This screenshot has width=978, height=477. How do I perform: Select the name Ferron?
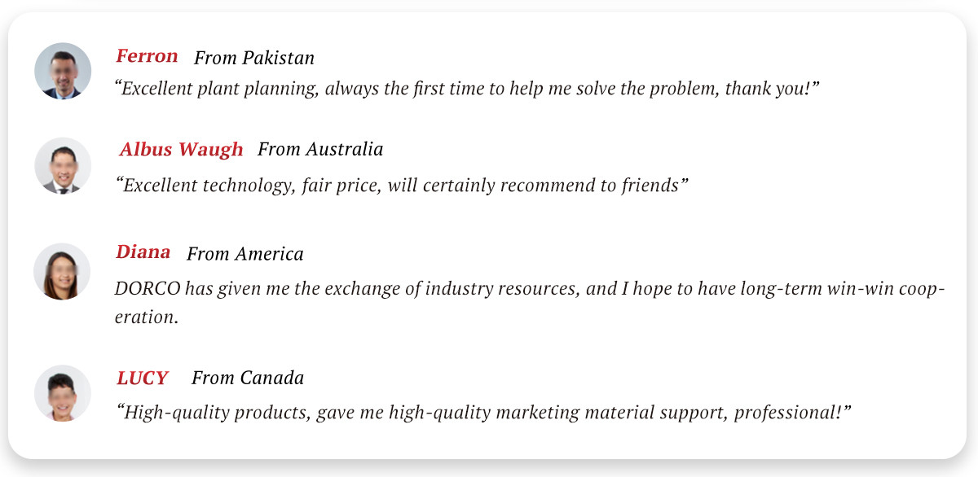tap(147, 56)
